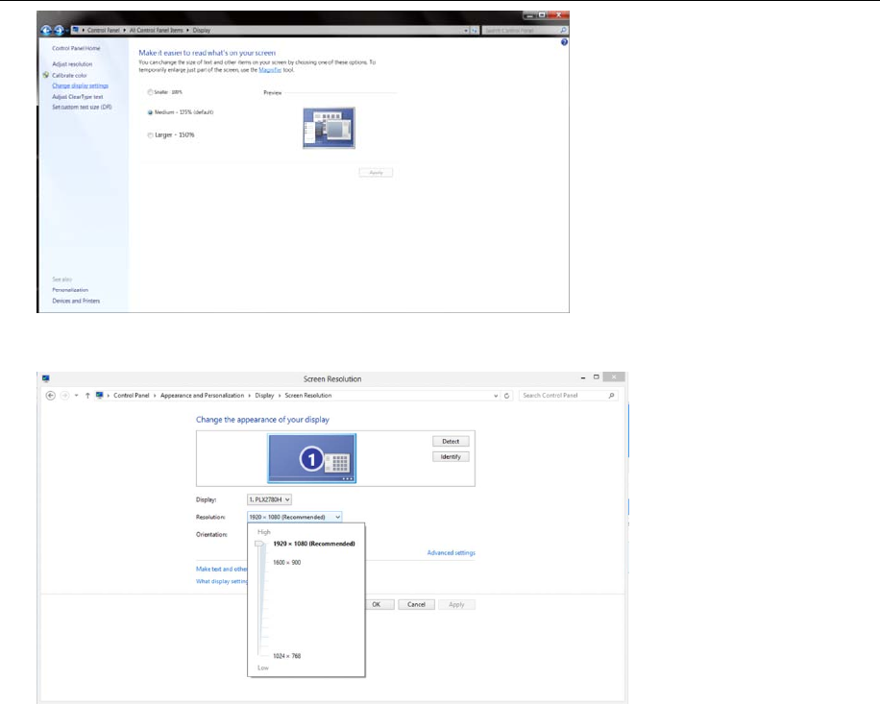Refresh the Screen Resolution address bar
Image resolution: width=880 pixels, height=704 pixels.
pos(507,396)
